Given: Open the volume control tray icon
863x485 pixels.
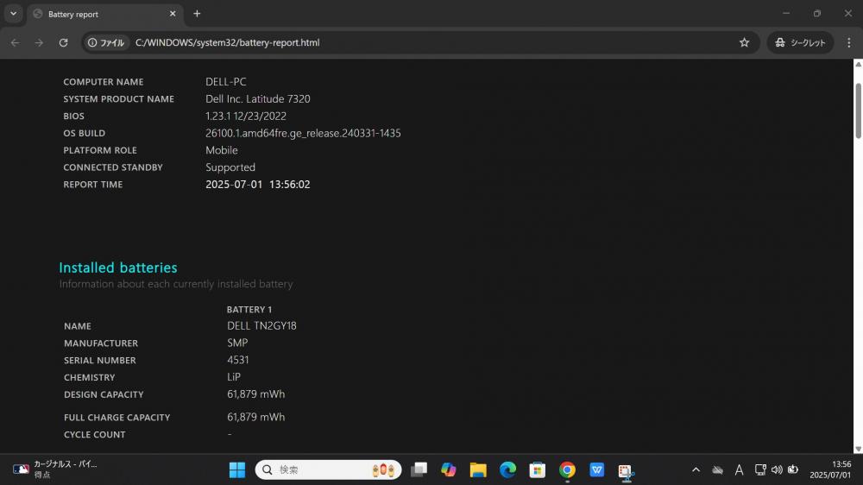Looking at the screenshot, I should coord(777,469).
